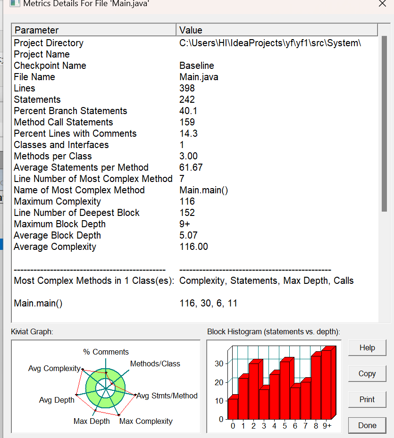Copy the metrics with Copy button

click(367, 373)
